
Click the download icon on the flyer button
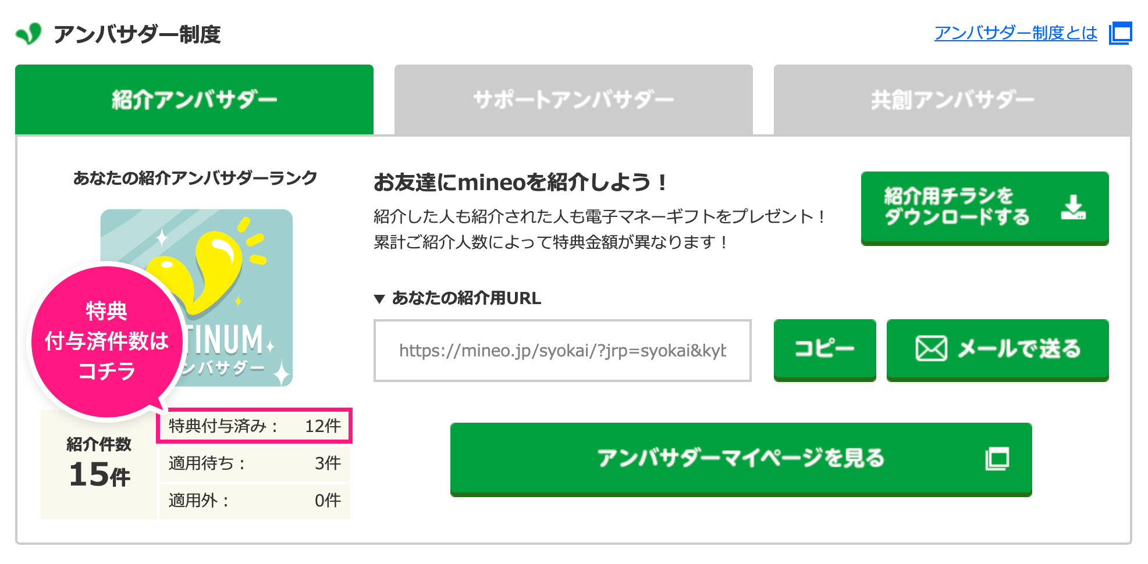(1073, 208)
